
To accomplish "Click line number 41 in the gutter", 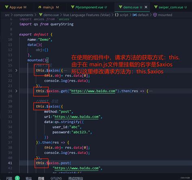I will coord(10,163).
